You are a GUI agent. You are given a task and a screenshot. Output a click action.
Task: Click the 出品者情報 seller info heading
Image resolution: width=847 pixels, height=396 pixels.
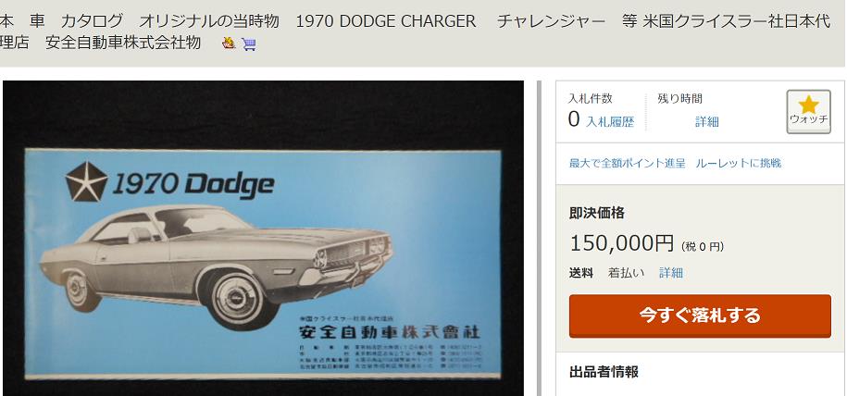coord(604,372)
